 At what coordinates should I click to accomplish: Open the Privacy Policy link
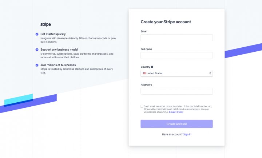(176, 112)
